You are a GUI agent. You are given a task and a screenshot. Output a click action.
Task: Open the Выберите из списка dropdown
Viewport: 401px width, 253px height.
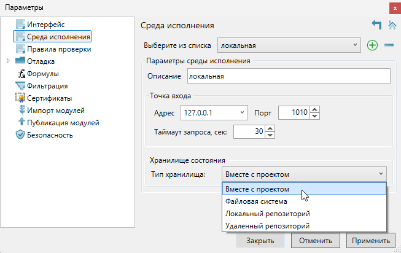[x=355, y=45]
